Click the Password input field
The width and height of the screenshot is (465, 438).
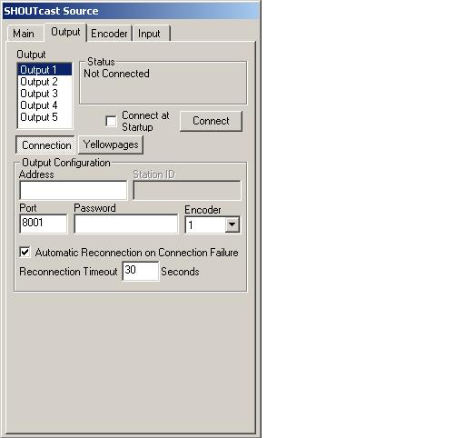pyautogui.click(x=126, y=224)
